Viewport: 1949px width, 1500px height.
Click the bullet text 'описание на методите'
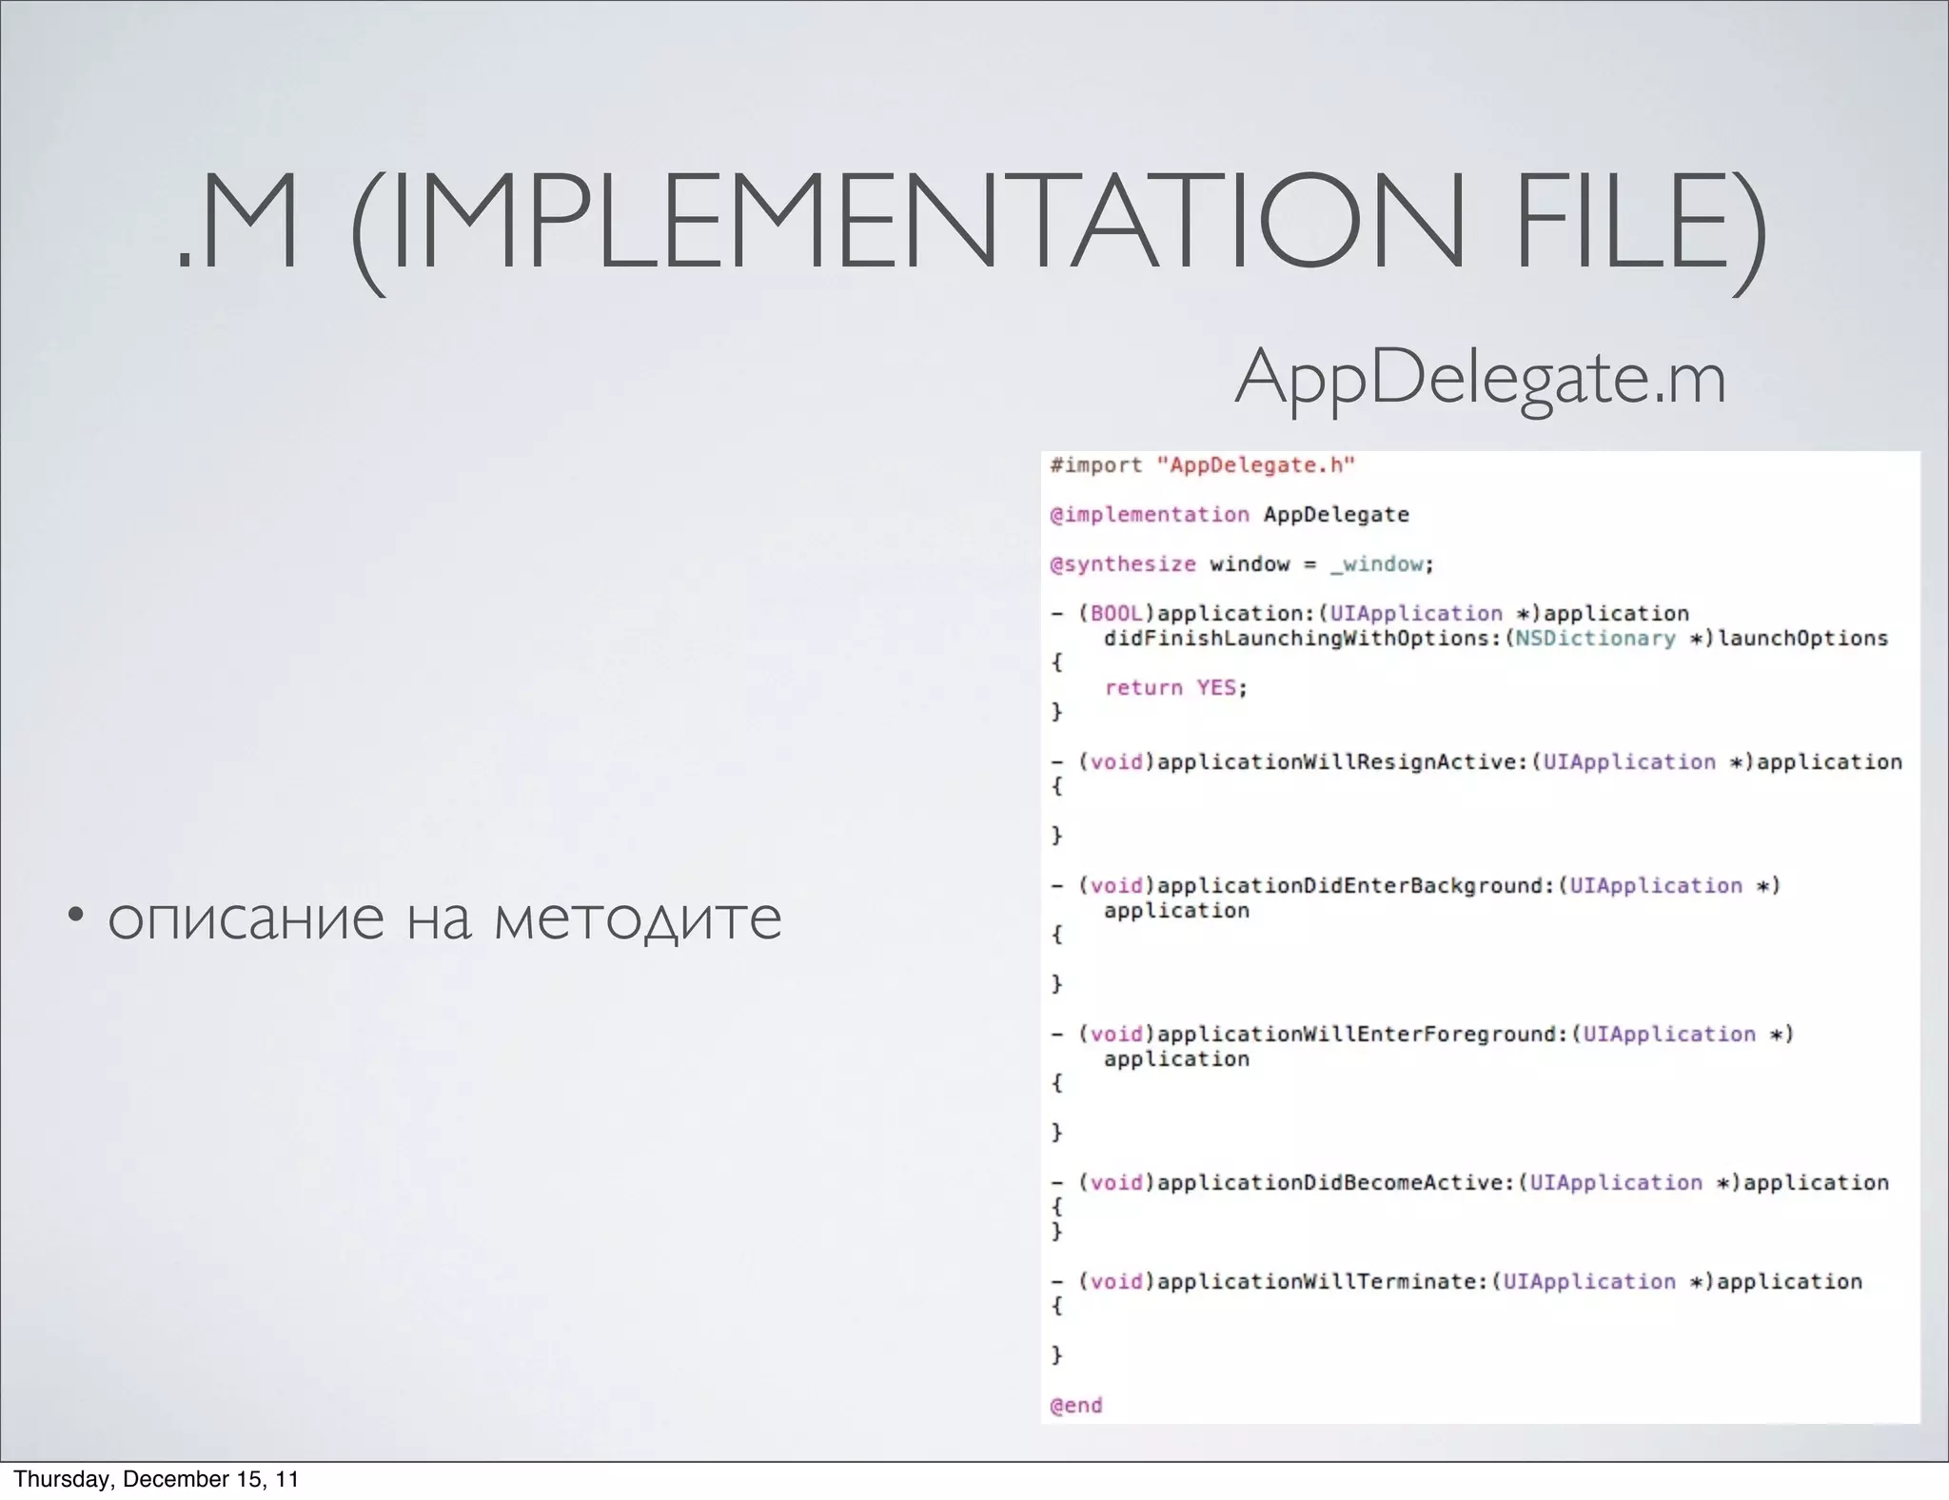click(x=444, y=918)
